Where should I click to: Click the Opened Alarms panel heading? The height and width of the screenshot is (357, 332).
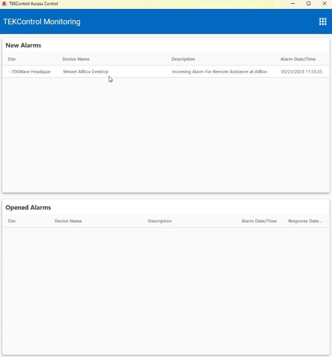(x=28, y=207)
